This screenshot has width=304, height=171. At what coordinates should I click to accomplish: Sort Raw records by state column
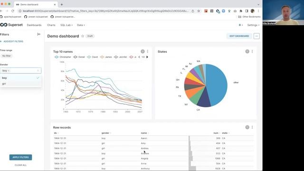point(226,133)
